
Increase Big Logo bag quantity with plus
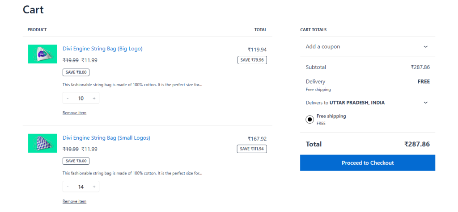pyautogui.click(x=94, y=98)
